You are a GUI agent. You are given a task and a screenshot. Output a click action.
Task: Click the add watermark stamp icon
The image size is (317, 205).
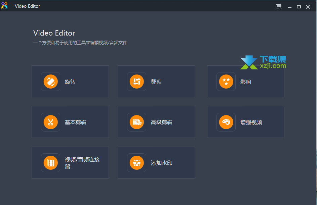137,163
